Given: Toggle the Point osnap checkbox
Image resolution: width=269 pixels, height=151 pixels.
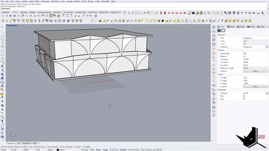Looking at the screenshot, I should click(15, 147).
